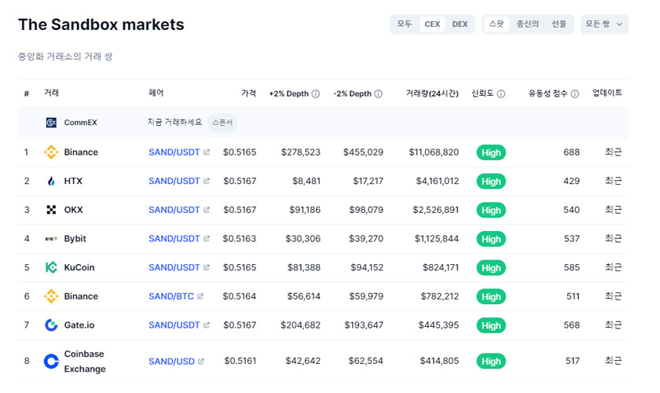Viewport: 660px width, 393px height.
Task: Click the $193,647 depth value
Action: [364, 325]
